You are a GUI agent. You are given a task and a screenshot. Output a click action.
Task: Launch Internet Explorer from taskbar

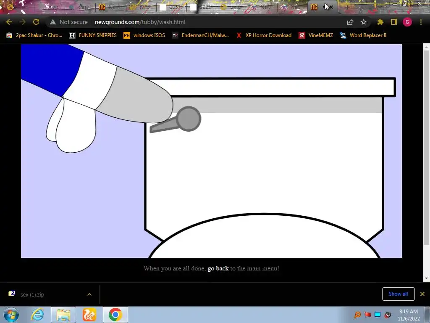pyautogui.click(x=37, y=315)
